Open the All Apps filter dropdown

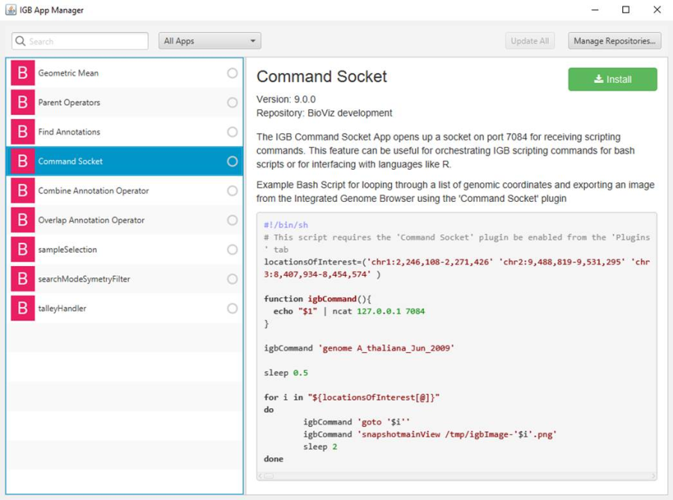209,41
